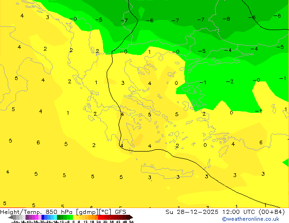Image resolution: width=289 pixels, height=223 pixels.
Task: Click the '-8' temperature value on map
Action: [x=227, y=19]
